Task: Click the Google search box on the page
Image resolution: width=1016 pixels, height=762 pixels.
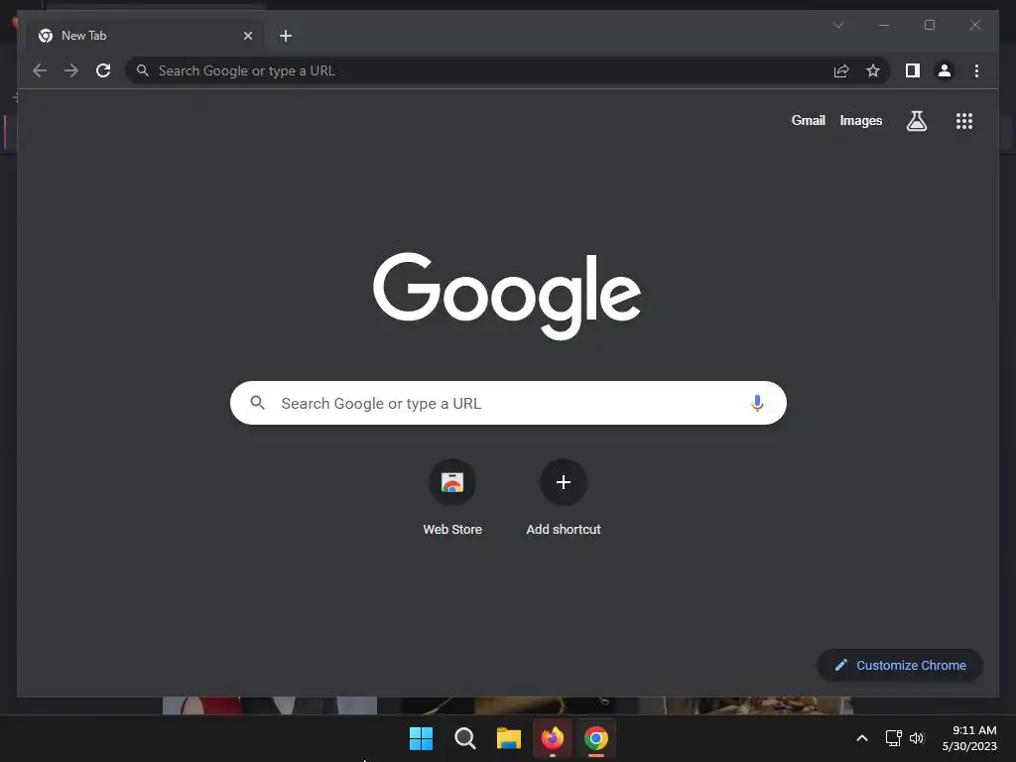Action: tap(508, 403)
